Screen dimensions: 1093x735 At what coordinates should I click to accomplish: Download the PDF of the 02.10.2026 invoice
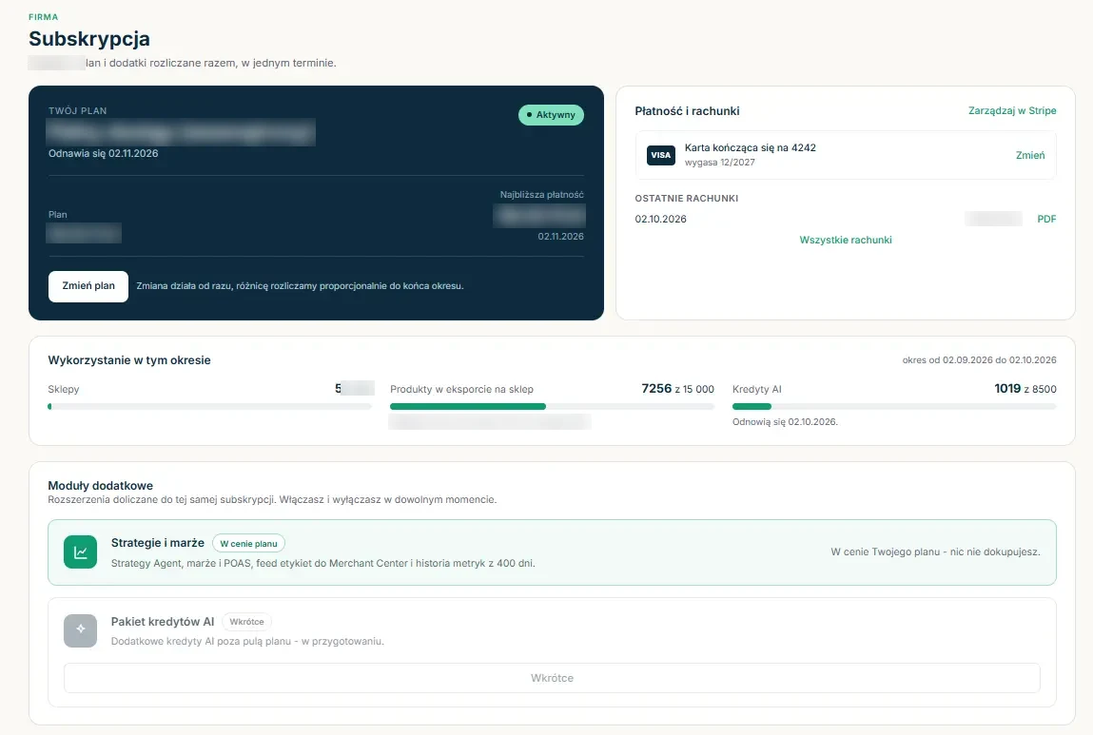(1046, 219)
